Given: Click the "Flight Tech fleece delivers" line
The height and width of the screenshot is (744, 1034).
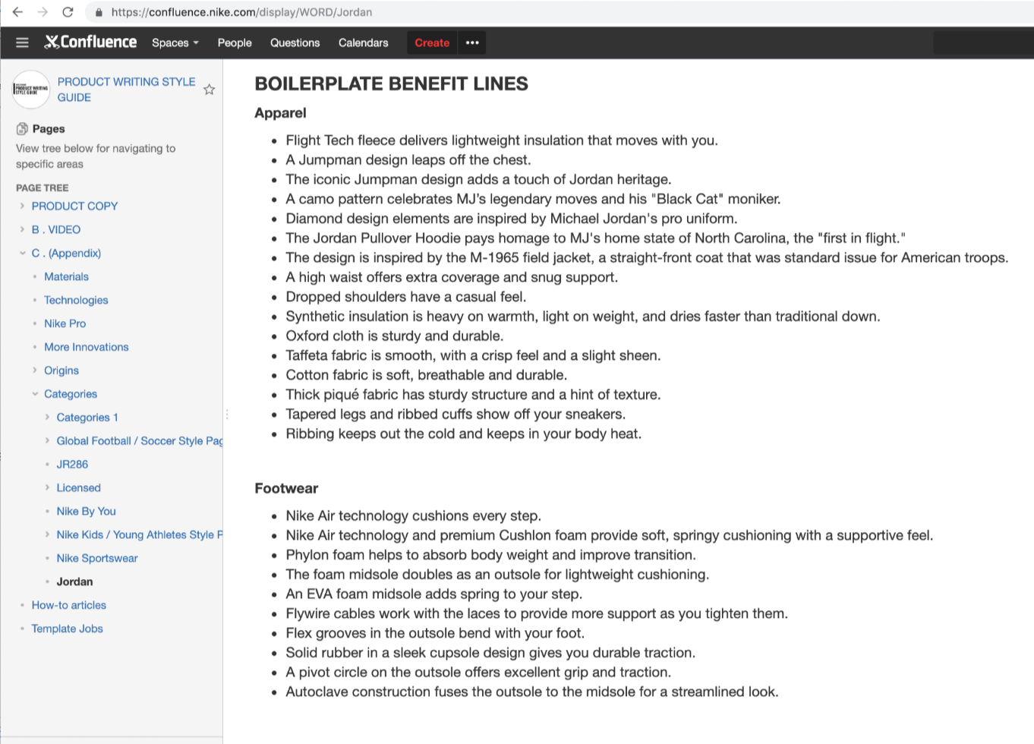Looking at the screenshot, I should 501,140.
